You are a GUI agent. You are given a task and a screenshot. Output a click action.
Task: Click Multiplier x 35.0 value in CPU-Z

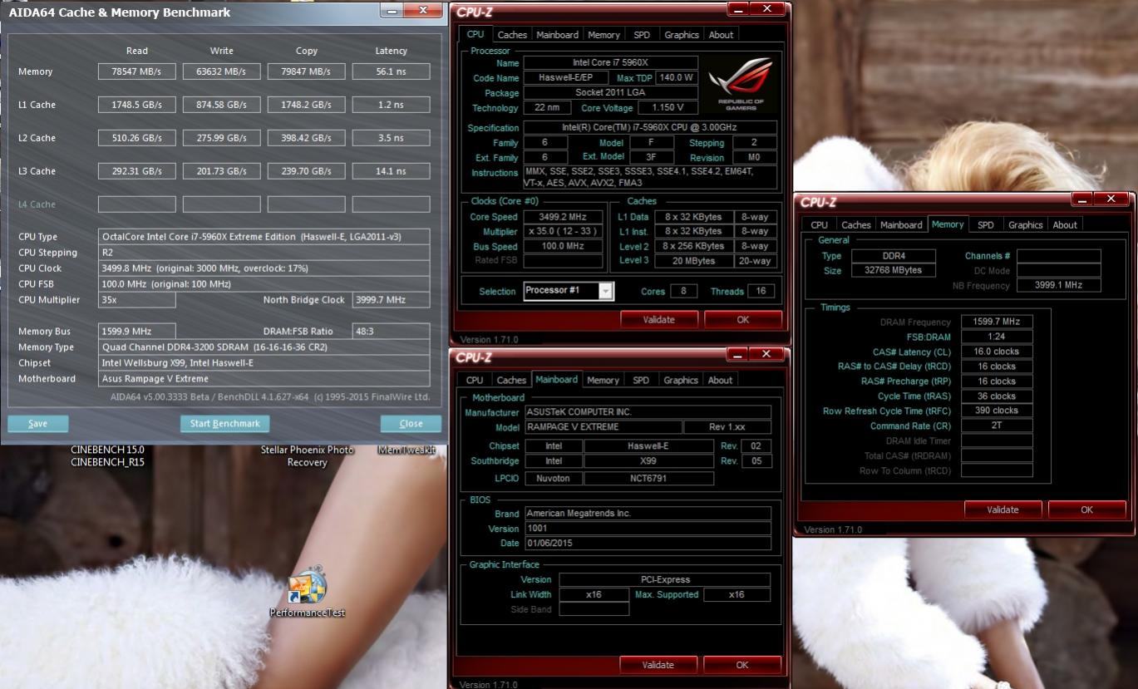[563, 232]
